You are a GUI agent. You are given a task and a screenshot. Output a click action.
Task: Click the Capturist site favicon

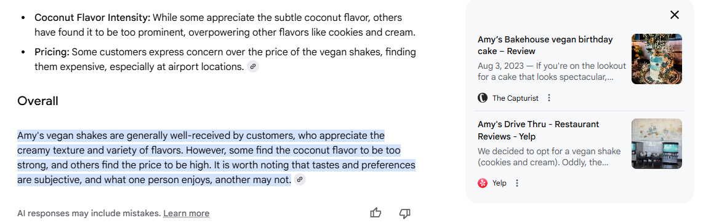(483, 98)
